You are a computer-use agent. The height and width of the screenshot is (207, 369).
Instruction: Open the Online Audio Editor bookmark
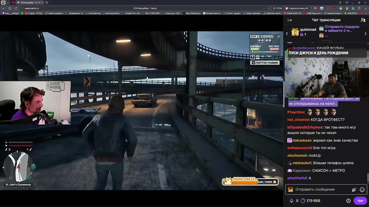pos(293,13)
